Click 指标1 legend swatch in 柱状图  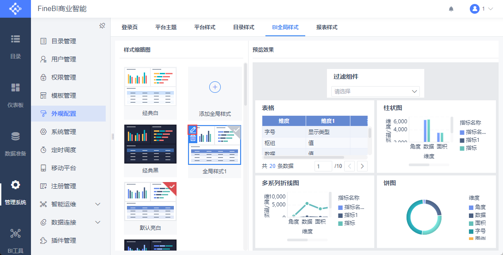pyautogui.click(x=462, y=140)
